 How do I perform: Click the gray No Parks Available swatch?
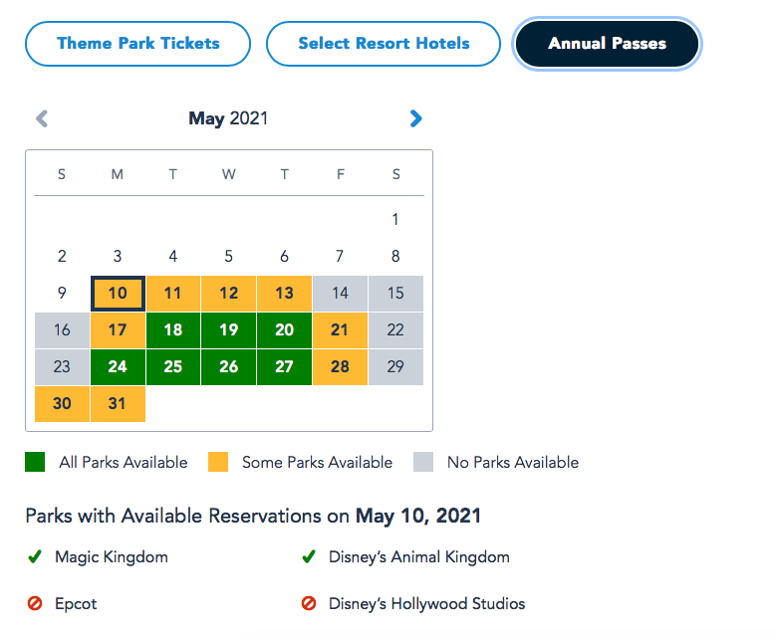(x=423, y=462)
